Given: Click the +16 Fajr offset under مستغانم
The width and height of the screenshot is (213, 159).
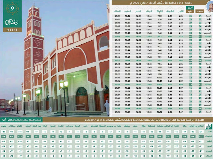Looking at the screenshot, I should (x=12, y=132).
